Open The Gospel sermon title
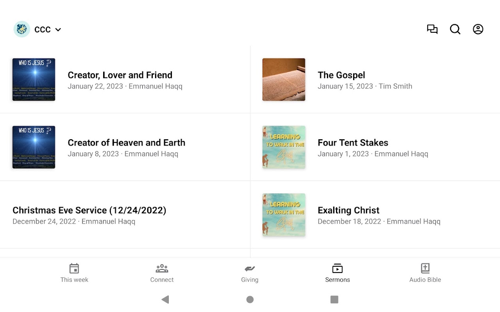Screen dimensions: 500x312 [341, 75]
